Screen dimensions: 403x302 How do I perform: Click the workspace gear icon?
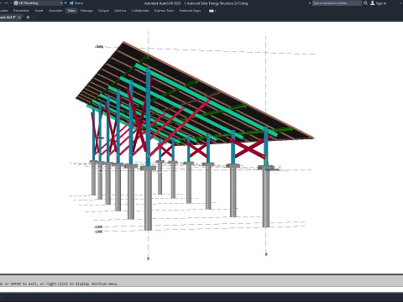click(16, 3)
